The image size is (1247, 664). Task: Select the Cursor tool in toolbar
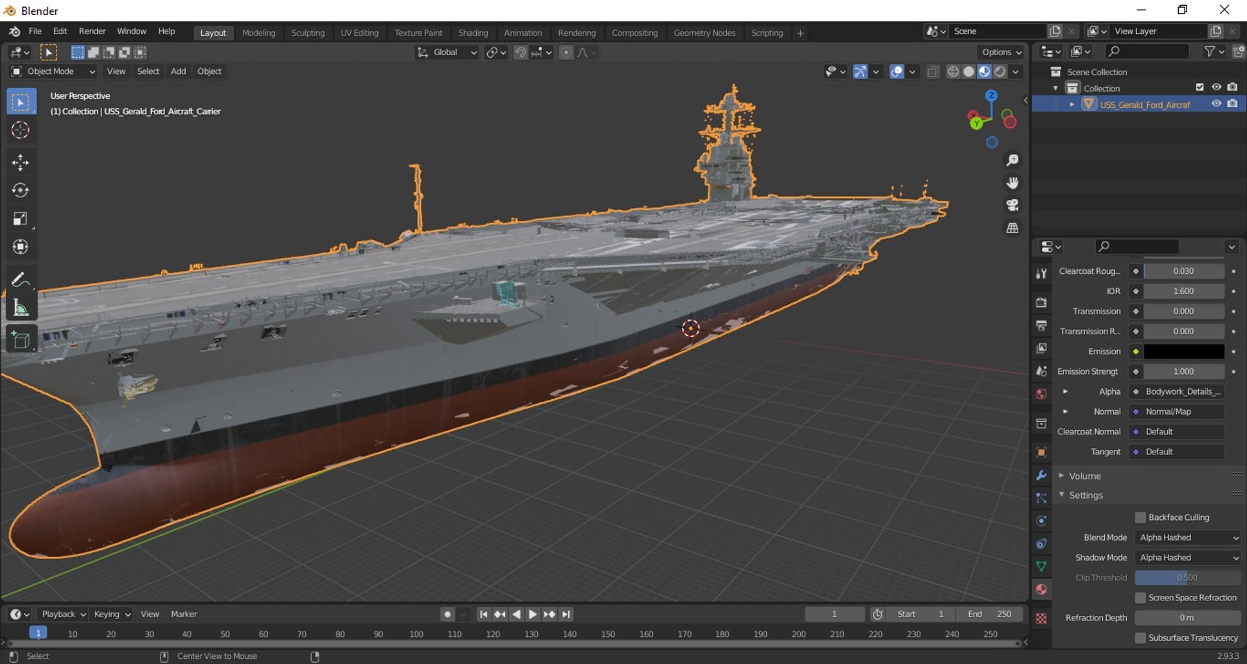click(x=20, y=130)
